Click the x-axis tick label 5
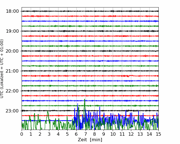The image size is (180, 144). pos(67,134)
